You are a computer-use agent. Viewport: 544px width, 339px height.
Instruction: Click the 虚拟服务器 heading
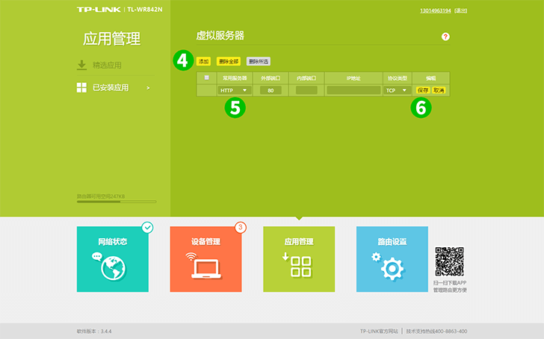point(220,35)
